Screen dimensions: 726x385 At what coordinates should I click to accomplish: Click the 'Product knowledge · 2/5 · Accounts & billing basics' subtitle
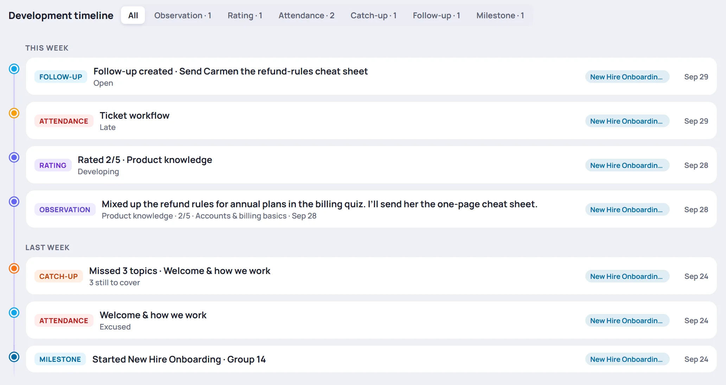pos(194,216)
